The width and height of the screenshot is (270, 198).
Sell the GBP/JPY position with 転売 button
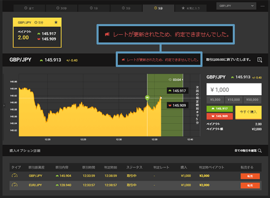250,176
